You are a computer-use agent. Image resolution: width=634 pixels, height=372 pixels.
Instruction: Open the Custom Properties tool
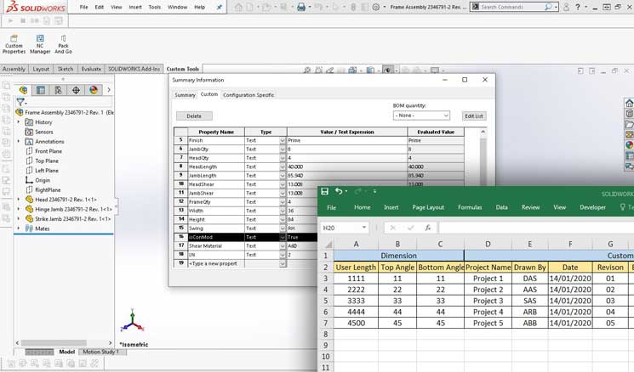tap(14, 42)
